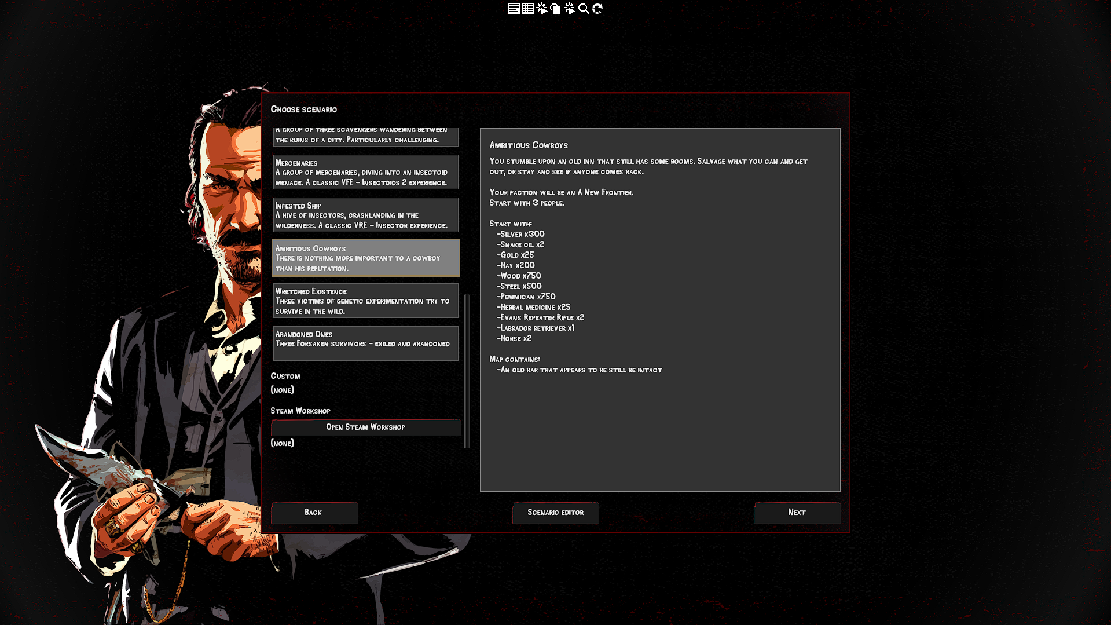This screenshot has height=625, width=1111.
Task: Click the Hay x200 entry
Action: (x=517, y=266)
